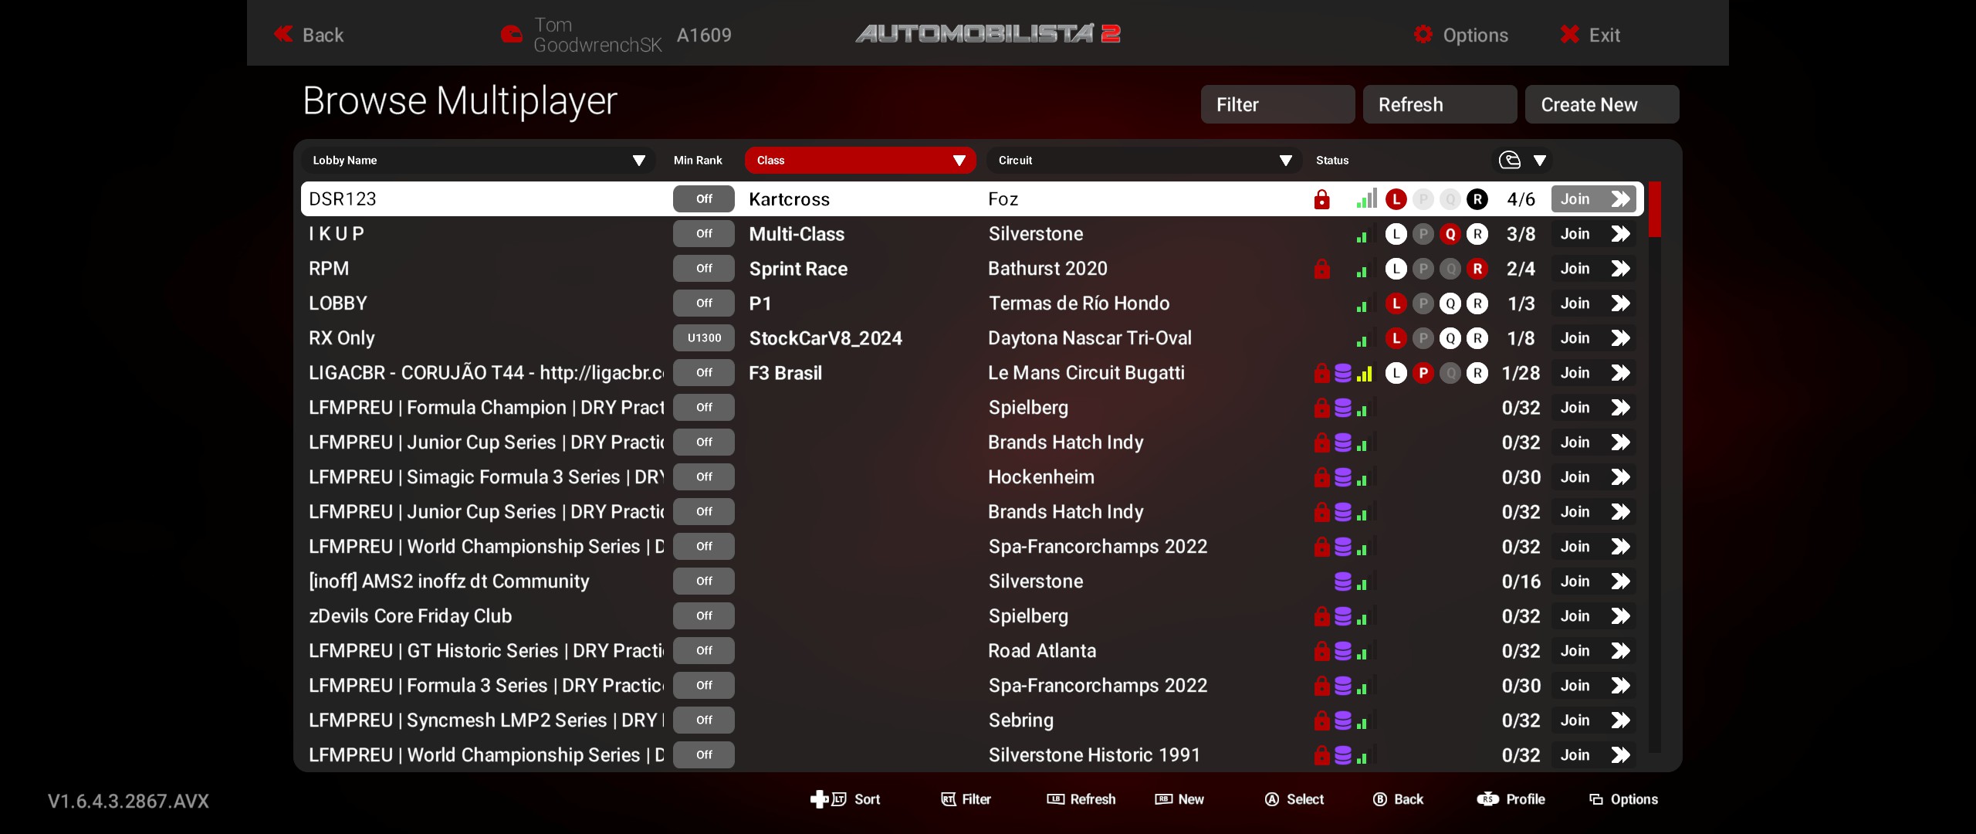
Task: Click the Refresh button at top
Action: (1440, 104)
